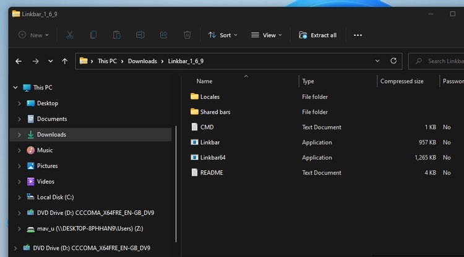
Task: Open the New dropdown menu
Action: pyautogui.click(x=34, y=35)
